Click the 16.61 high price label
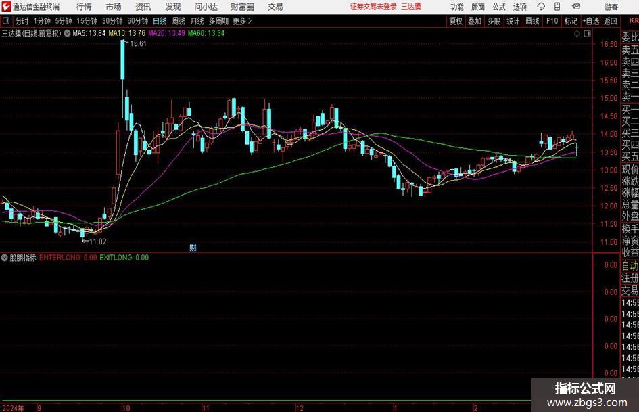Image resolution: width=639 pixels, height=412 pixels. coord(138,44)
